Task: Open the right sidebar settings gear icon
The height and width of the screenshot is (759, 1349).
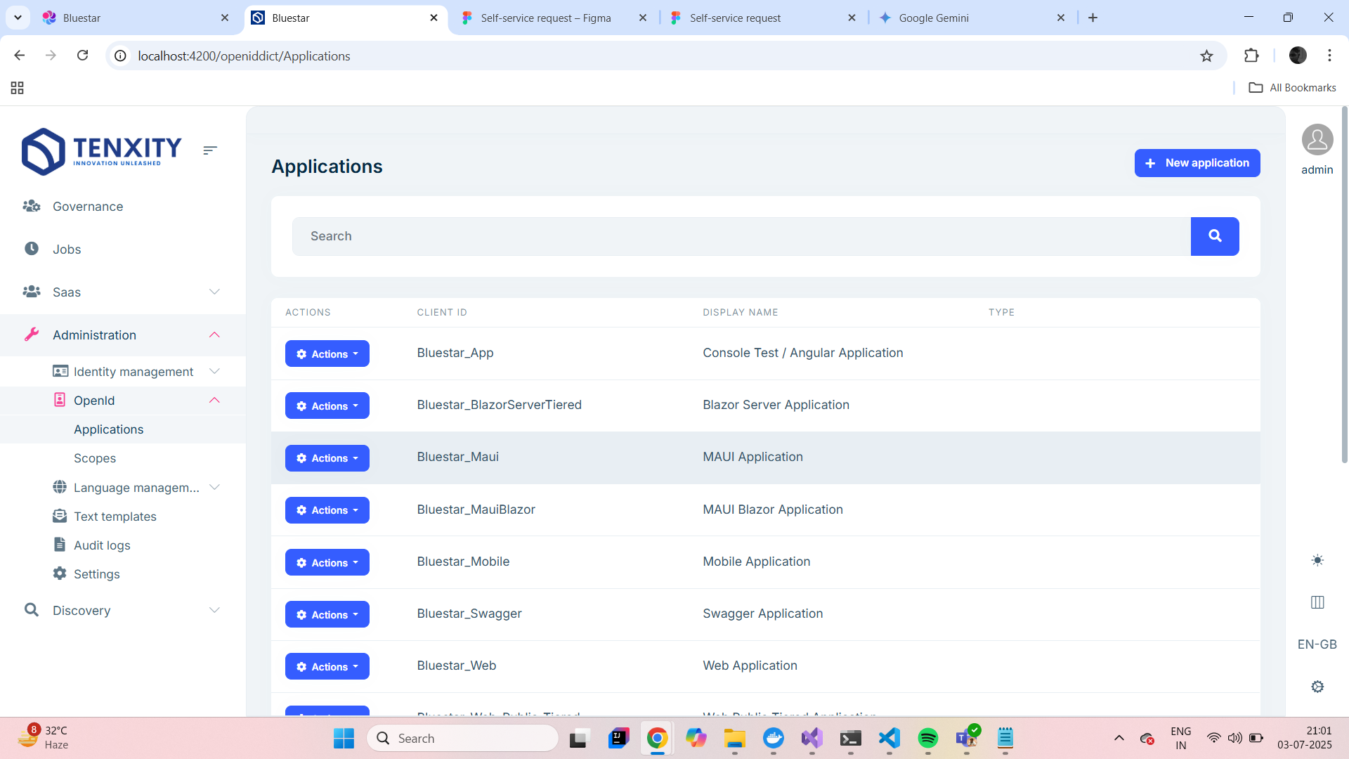Action: click(x=1317, y=687)
